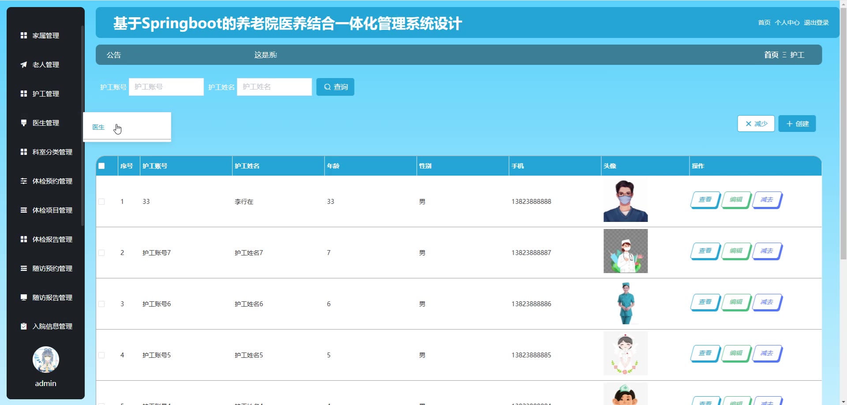
Task: Click the 老人管理 paper plane icon
Action: [x=24, y=64]
